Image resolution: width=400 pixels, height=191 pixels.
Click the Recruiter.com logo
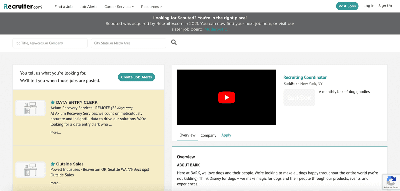(x=23, y=6)
